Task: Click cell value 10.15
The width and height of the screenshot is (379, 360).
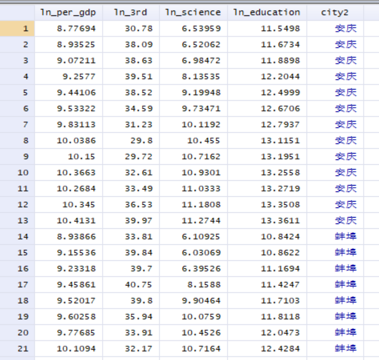Action: point(82,156)
